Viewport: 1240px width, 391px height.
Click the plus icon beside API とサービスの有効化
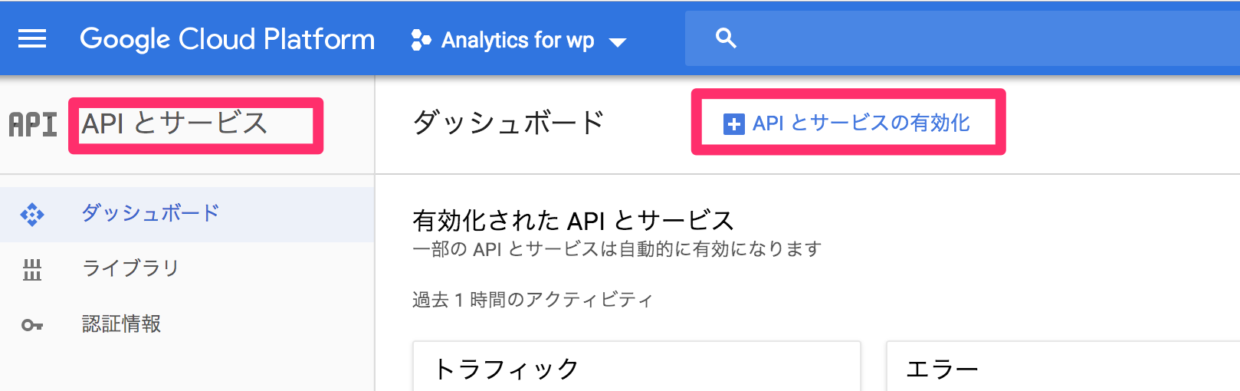pyautogui.click(x=733, y=123)
